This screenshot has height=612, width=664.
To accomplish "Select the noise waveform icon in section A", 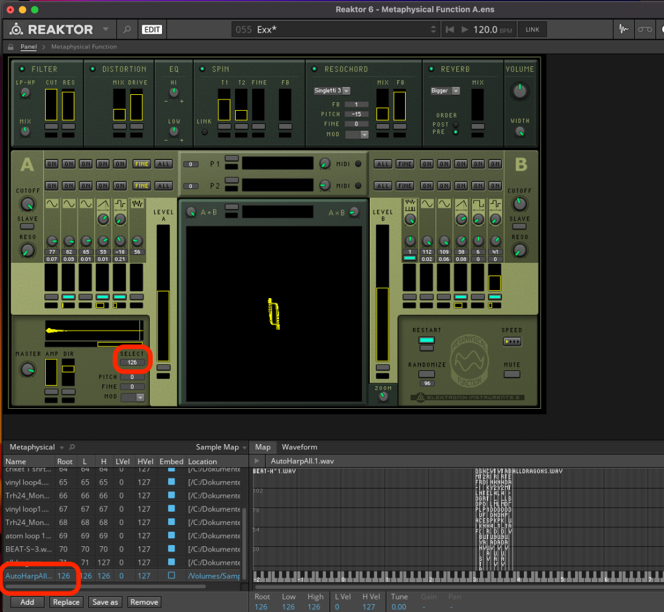I will (x=137, y=204).
